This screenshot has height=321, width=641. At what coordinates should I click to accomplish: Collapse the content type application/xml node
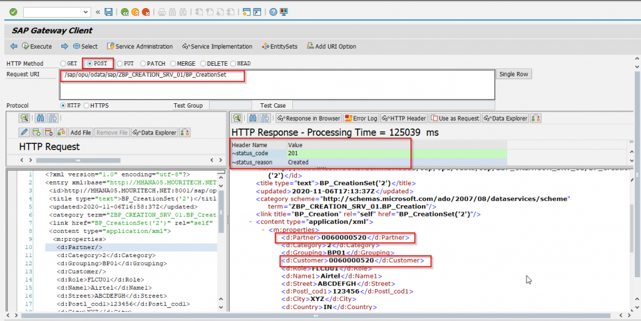point(250,222)
